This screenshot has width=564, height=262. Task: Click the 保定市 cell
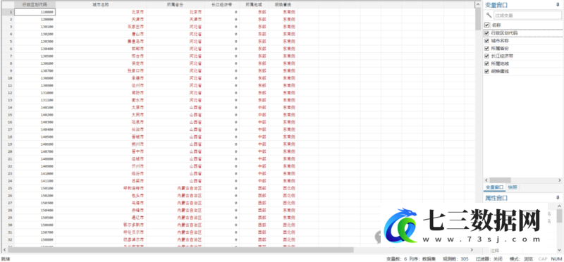[x=101, y=63]
